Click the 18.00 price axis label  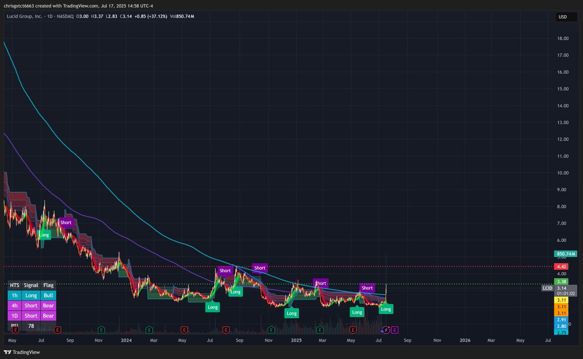pos(563,38)
